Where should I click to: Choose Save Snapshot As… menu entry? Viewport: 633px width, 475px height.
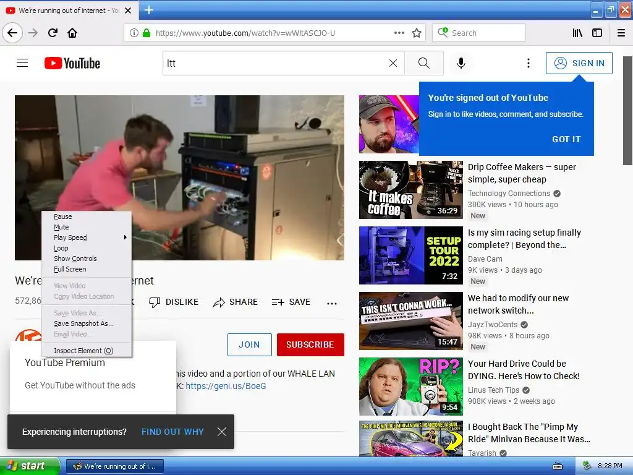[87, 323]
